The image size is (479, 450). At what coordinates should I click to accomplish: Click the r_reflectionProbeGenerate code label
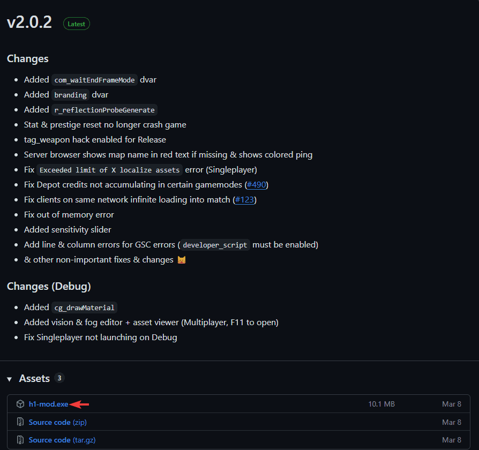point(104,110)
